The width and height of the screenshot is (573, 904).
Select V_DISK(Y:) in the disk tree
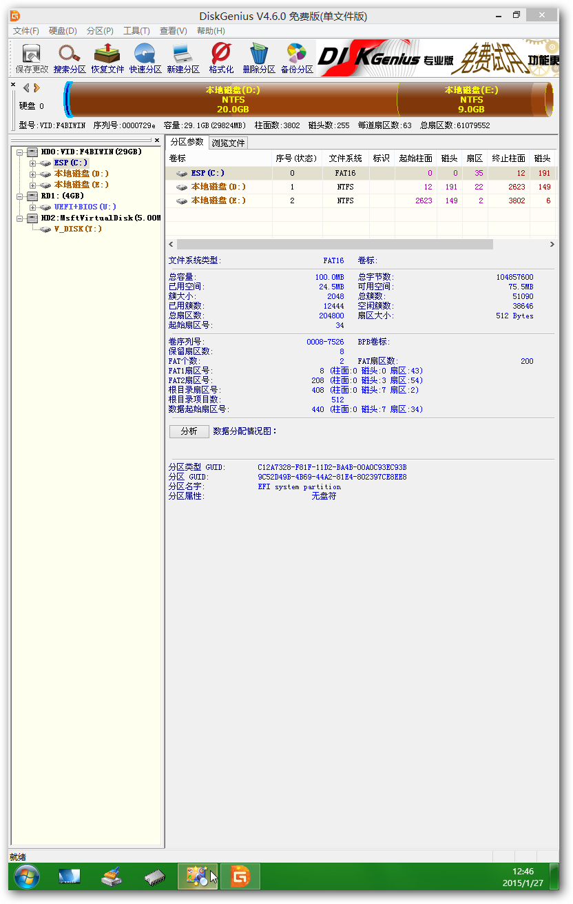click(x=78, y=229)
